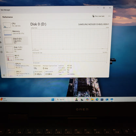Open the Wi-Fi performance view
Screen dimensions: 136x136
(x=17, y=58)
